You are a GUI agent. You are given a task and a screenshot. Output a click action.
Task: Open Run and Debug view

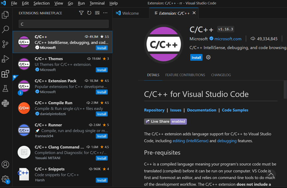(5, 59)
